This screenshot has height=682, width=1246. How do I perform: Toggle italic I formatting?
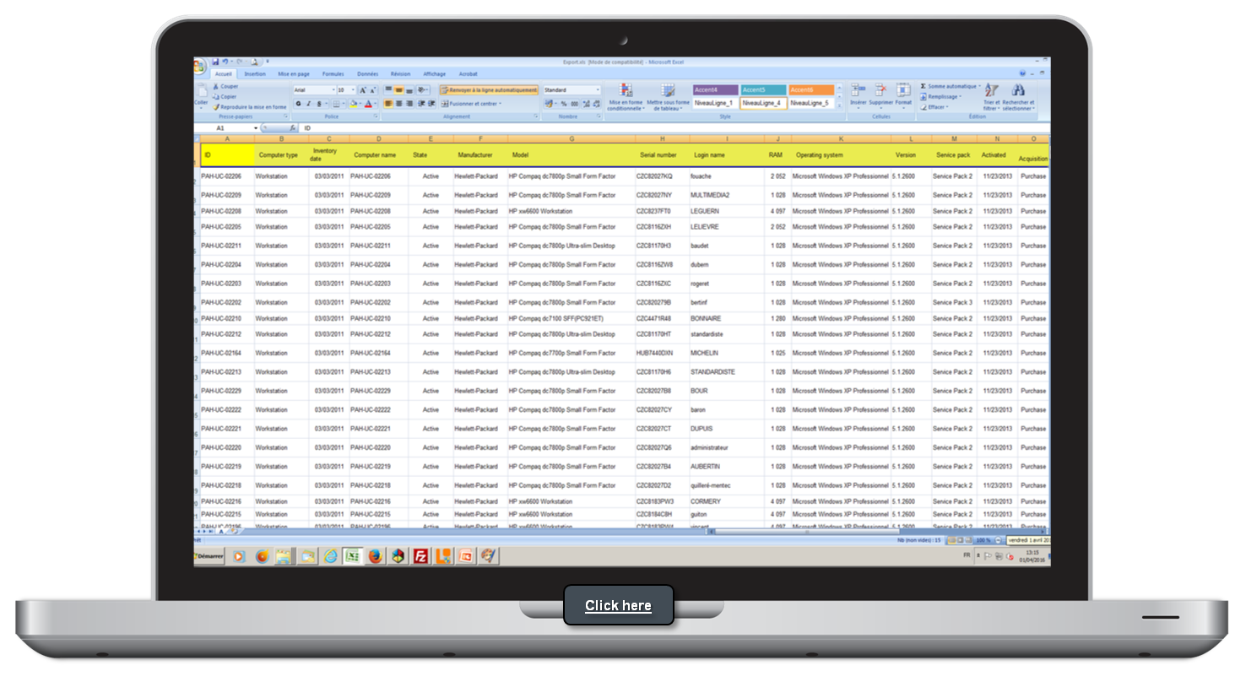pos(308,104)
